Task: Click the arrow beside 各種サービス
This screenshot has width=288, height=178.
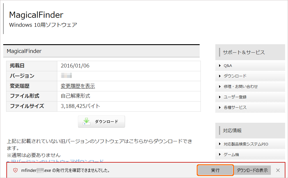Action: point(220,107)
